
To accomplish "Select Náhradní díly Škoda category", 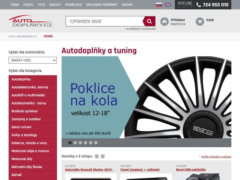I will 33,167.
